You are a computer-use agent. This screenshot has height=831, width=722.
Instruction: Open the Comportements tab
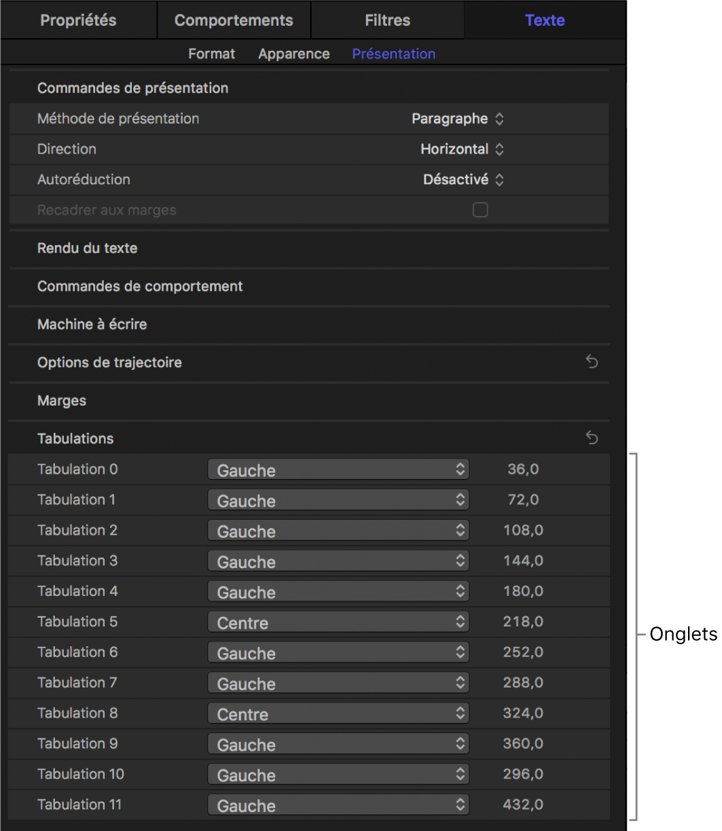[x=234, y=20]
